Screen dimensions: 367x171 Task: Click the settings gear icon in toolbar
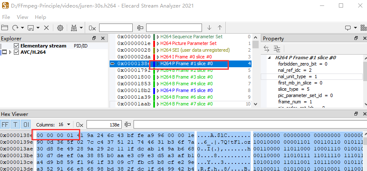(x=60, y=28)
